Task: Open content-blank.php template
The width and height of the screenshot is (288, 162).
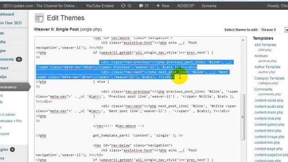Action: [269, 112]
